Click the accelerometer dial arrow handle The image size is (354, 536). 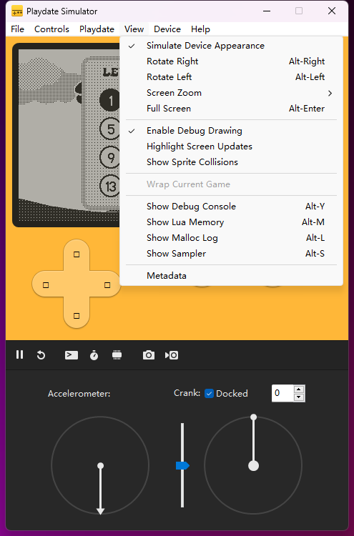(x=100, y=511)
